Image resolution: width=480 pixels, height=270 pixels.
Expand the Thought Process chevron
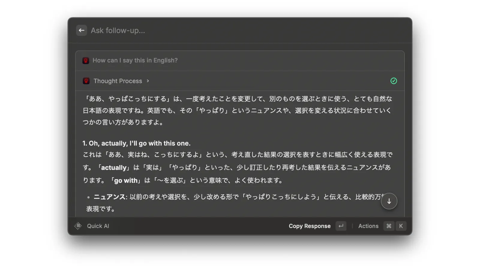pos(148,81)
